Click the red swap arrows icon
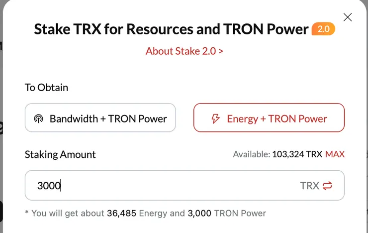368x233 pixels. pyautogui.click(x=327, y=186)
